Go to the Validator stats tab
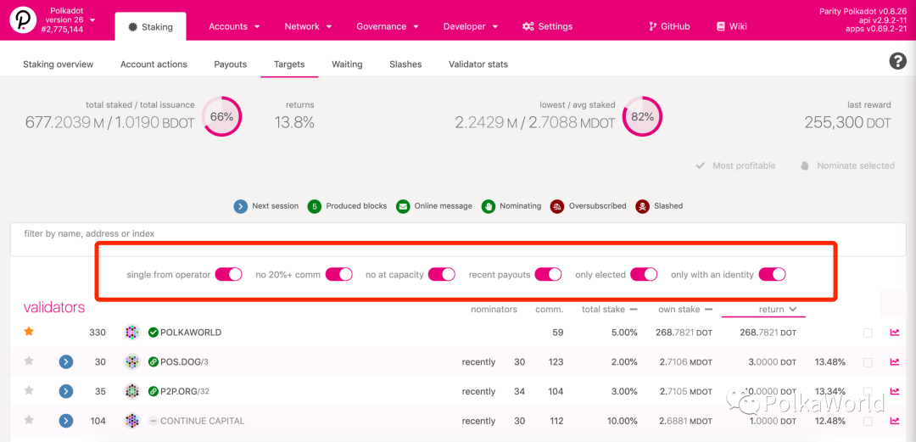Image resolution: width=916 pixels, height=442 pixels. 478,64
